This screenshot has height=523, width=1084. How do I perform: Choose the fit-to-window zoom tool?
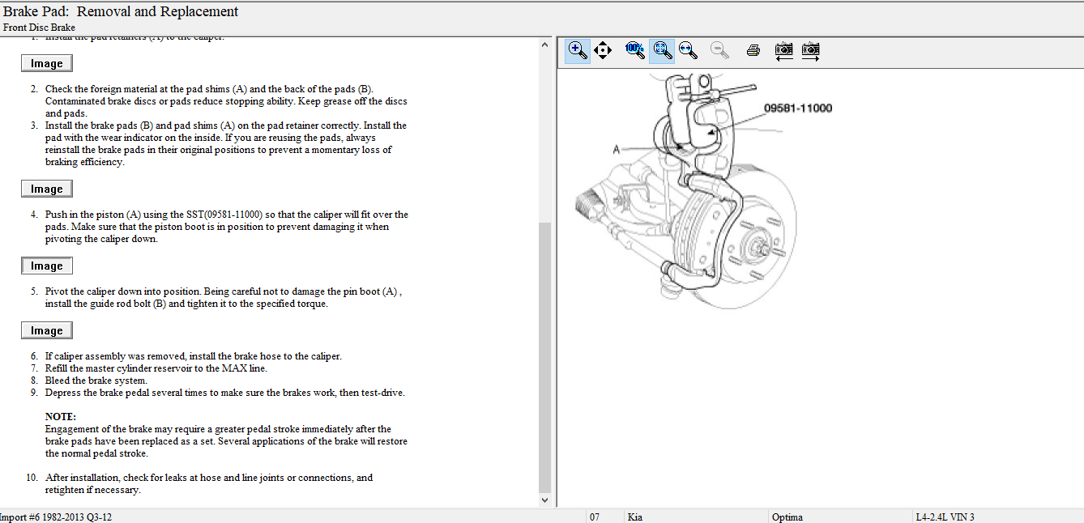[x=662, y=50]
